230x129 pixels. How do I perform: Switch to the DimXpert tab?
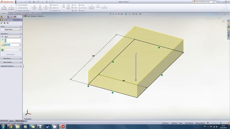pyautogui.click(x=26, y=13)
